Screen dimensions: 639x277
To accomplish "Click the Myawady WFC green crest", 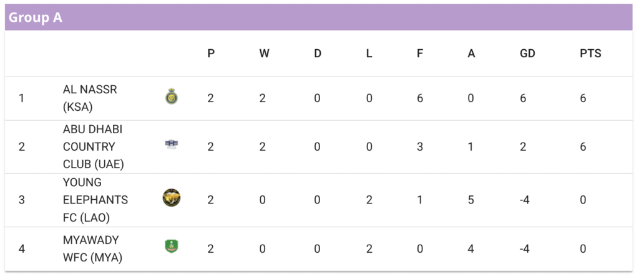I will [x=172, y=246].
